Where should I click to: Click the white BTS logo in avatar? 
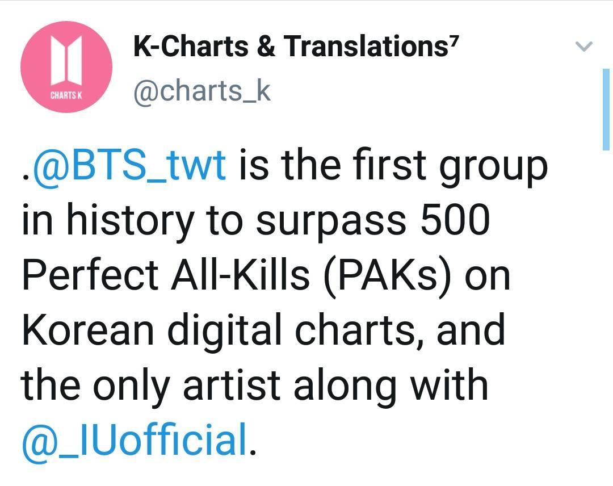click(x=66, y=61)
